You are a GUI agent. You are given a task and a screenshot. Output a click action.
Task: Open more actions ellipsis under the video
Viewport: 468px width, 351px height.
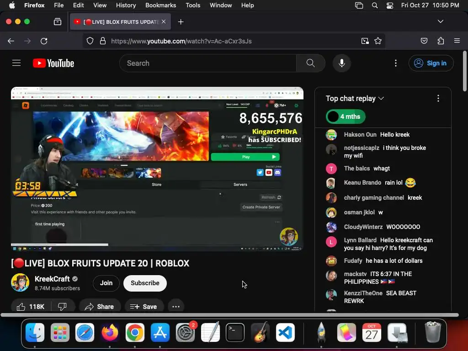pyautogui.click(x=176, y=307)
